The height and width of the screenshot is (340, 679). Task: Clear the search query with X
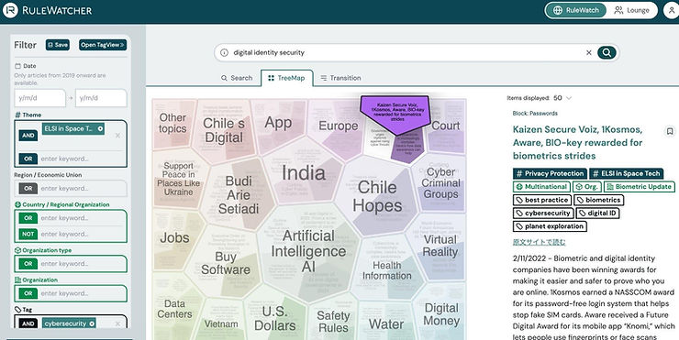pos(588,53)
